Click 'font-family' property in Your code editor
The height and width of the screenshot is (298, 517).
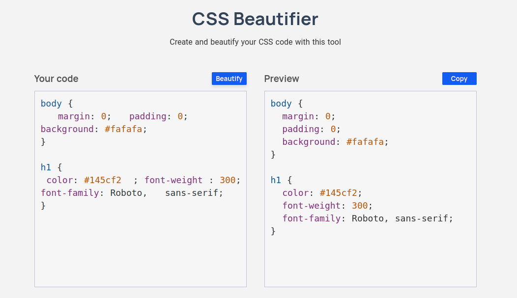(70, 193)
